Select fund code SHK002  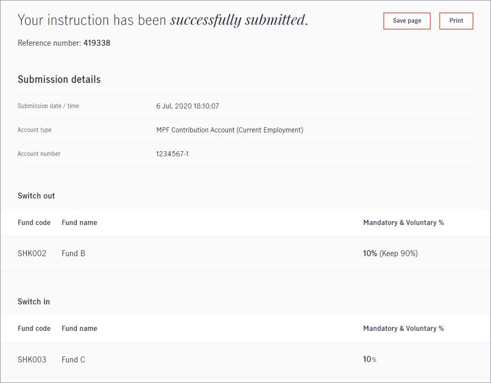tap(32, 254)
